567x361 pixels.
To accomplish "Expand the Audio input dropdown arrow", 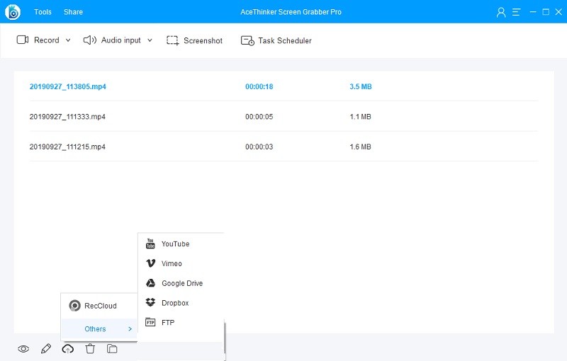I will pyautogui.click(x=150, y=40).
